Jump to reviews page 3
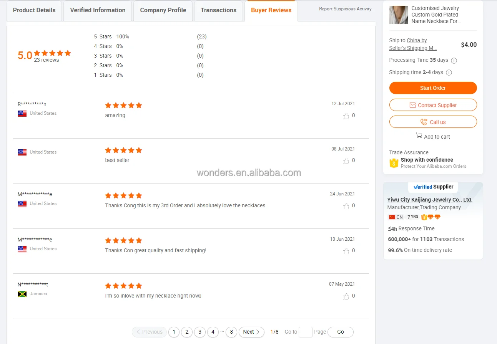 click(x=200, y=332)
